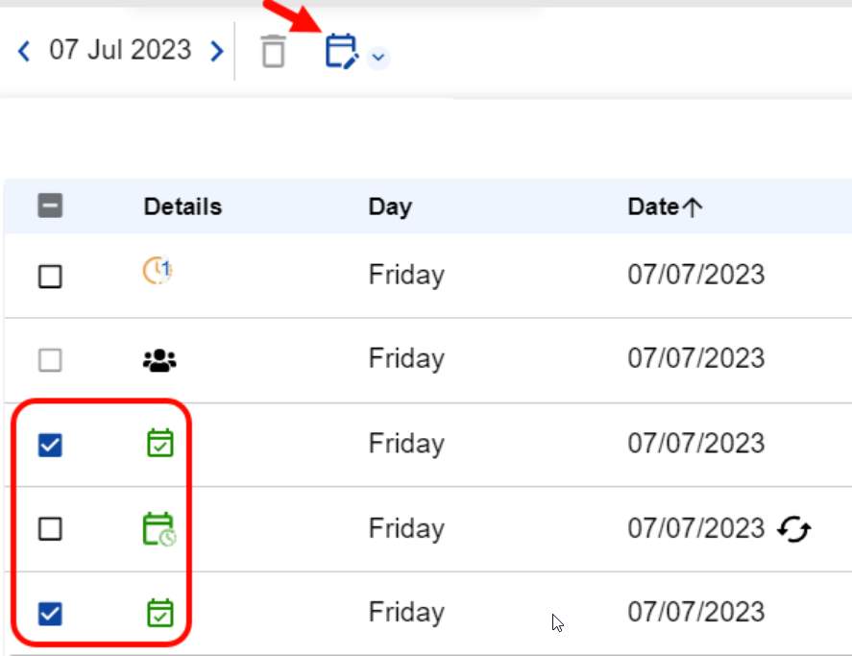Viewport: 852px width, 656px height.
Task: Open the confirmed appointment icon in last row
Action: [158, 611]
